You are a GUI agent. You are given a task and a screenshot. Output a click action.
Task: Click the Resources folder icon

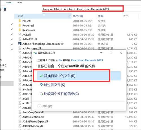click(x=20, y=30)
